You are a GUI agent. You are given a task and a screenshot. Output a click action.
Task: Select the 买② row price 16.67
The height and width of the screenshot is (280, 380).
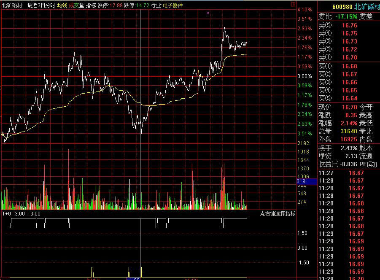click(350, 74)
